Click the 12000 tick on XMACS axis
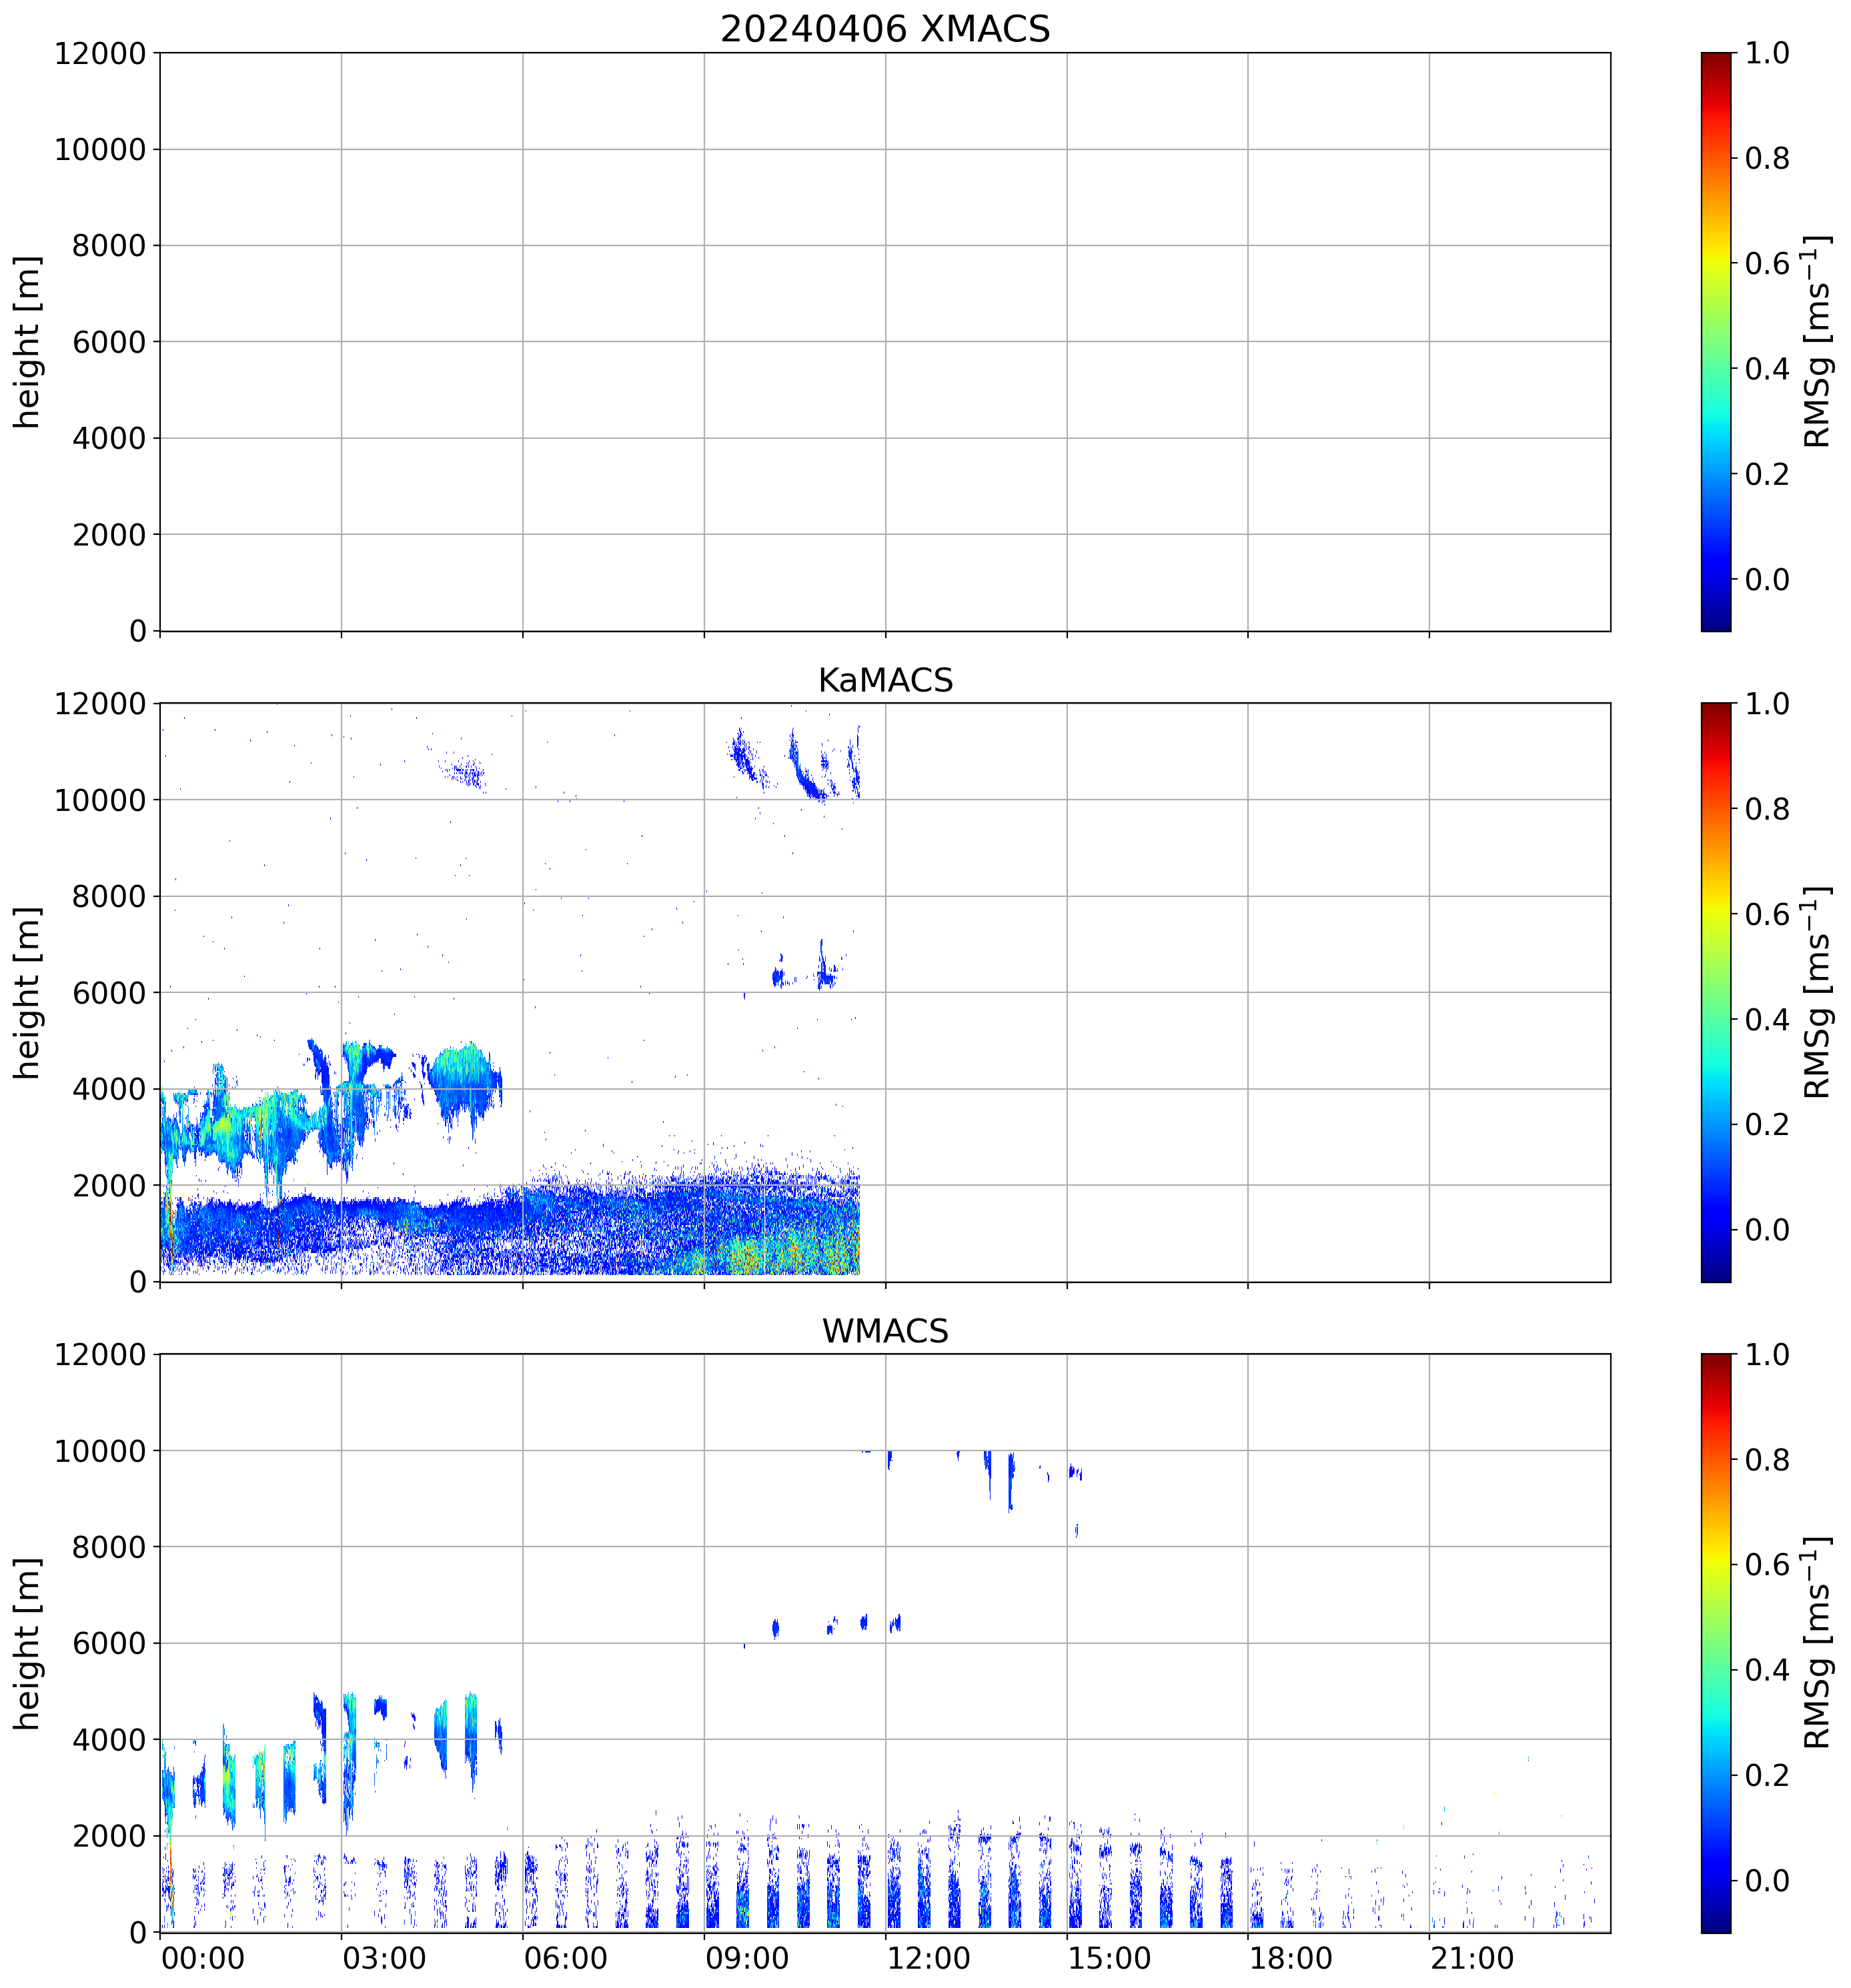This screenshot has height=1988, width=1851. click(x=100, y=53)
